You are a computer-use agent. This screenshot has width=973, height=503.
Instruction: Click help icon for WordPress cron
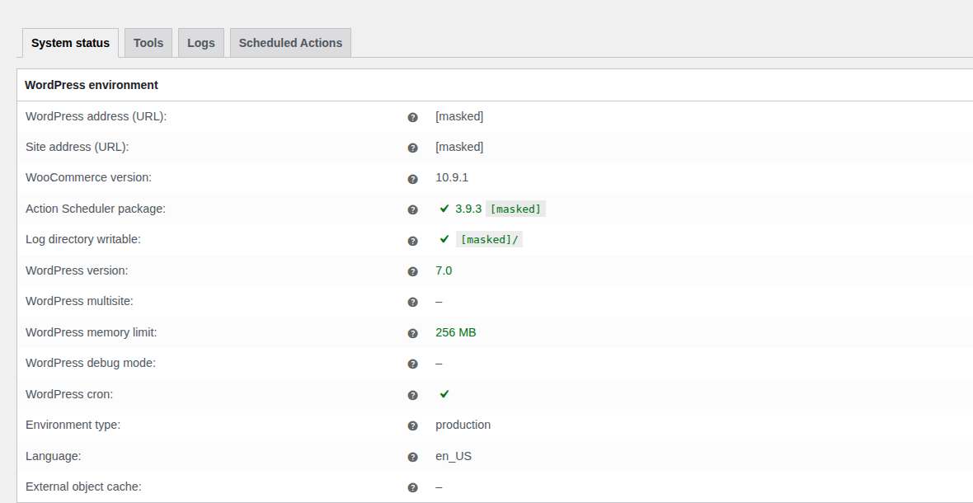(x=412, y=395)
